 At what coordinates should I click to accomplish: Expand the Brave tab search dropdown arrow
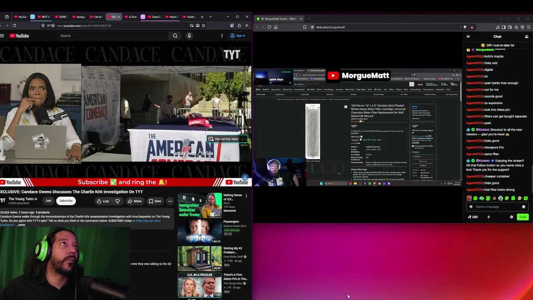tap(501, 19)
